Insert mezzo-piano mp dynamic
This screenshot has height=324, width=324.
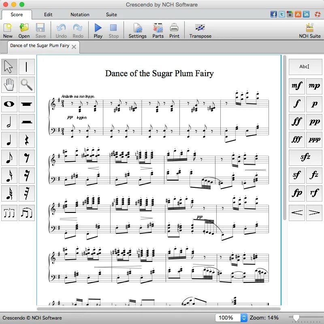tap(314, 86)
